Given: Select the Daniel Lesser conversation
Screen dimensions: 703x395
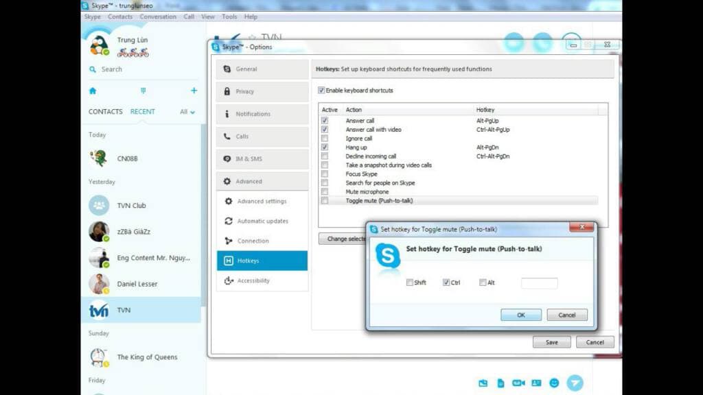Looking at the screenshot, I should (141, 284).
